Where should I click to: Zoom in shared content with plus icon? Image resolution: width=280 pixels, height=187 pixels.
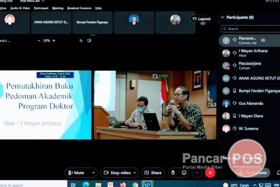tap(54, 41)
